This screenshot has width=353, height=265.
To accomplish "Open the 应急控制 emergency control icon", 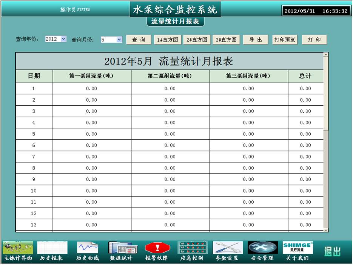I will 192,248.
